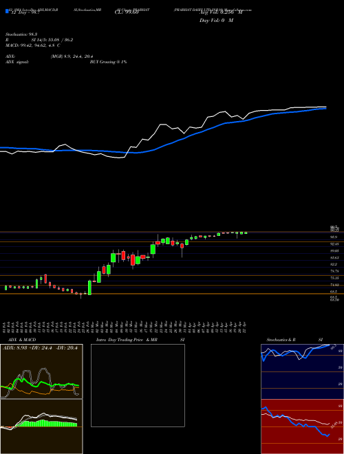The image size is (344, 454).
Task: Click the 'BUY Growing @ 1%' signal text
Action: pos(108,62)
